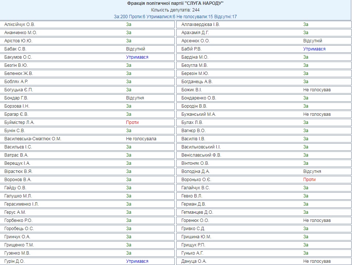This screenshot has width=352, height=265.
Task: Click the faction title "СЛУГА НАРОДУ" heading
Action: (x=175, y=3)
